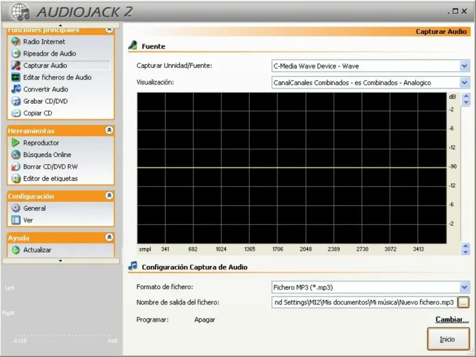Image resolution: width=476 pixels, height=357 pixels.
Task: Open Búsqueda Online tool
Action: (47, 155)
